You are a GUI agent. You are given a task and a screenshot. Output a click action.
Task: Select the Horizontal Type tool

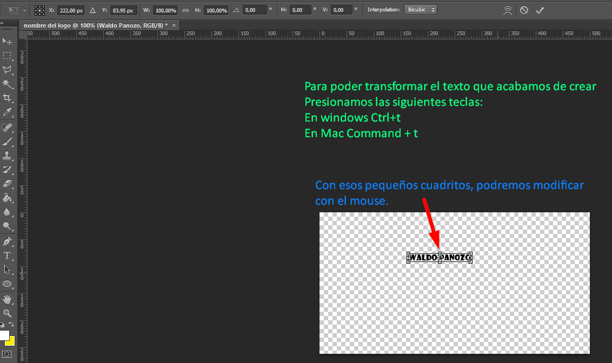[7, 256]
